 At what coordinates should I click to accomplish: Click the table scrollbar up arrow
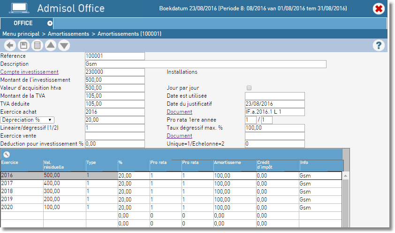pyautogui.click(x=346, y=176)
